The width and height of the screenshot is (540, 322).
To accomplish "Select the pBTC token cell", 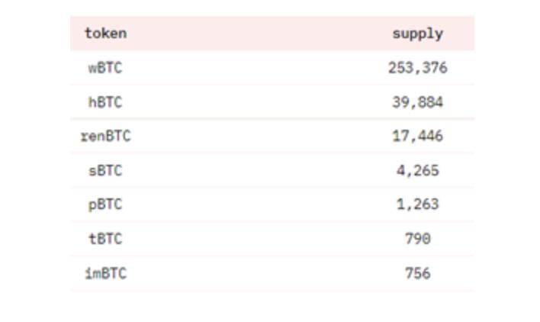I will pos(105,204).
